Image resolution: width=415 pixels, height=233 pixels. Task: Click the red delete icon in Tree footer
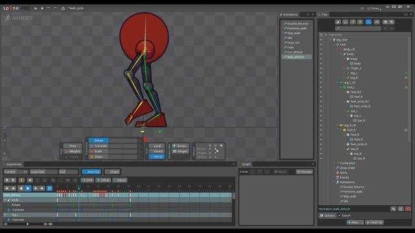point(408,209)
